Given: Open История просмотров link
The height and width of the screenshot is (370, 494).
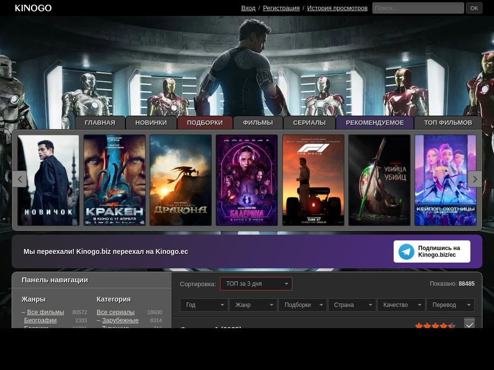Looking at the screenshot, I should [x=337, y=8].
